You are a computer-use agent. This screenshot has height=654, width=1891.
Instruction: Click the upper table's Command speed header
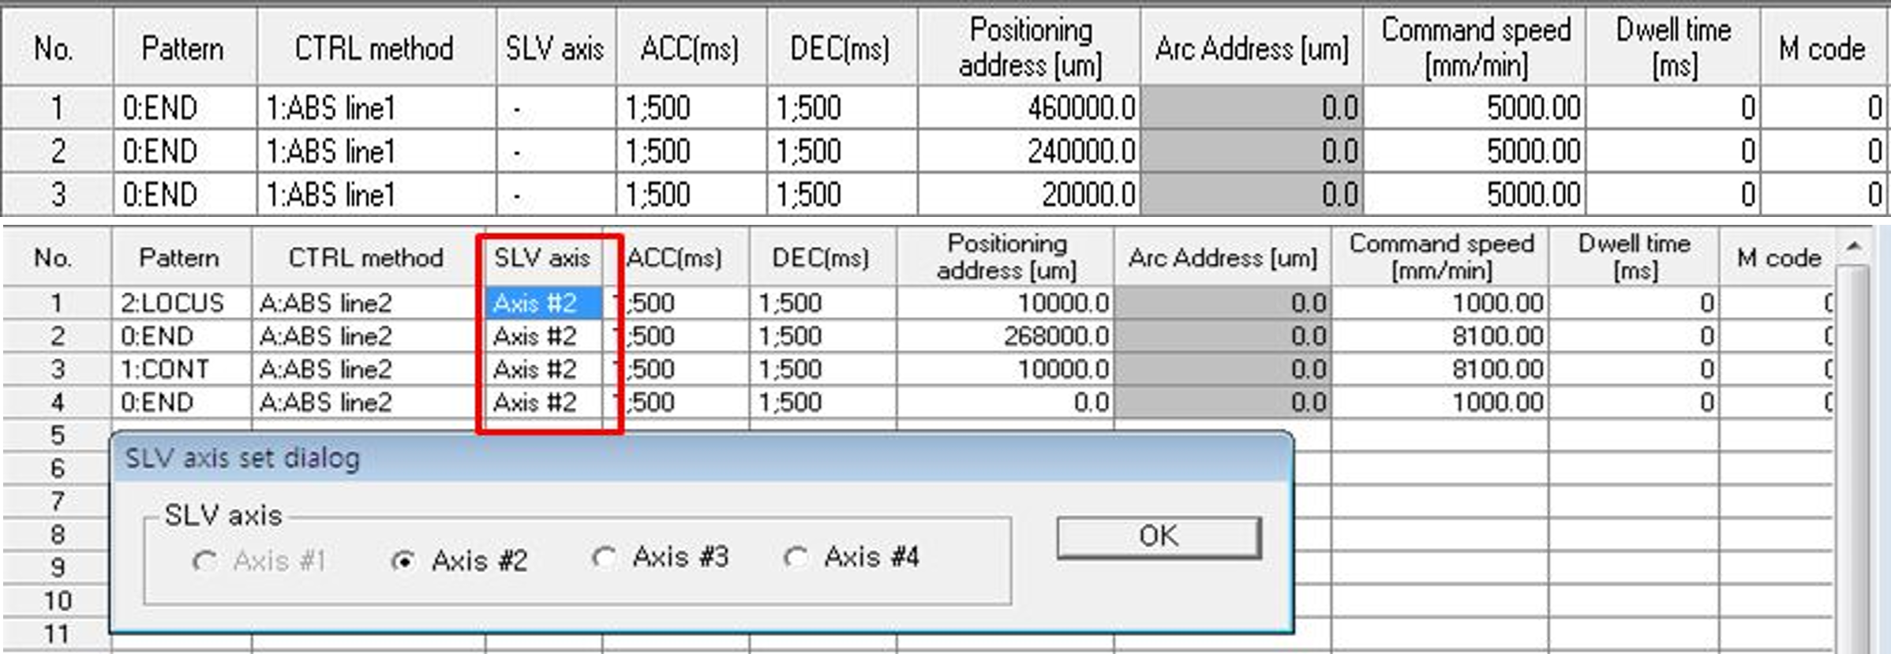tap(1475, 48)
